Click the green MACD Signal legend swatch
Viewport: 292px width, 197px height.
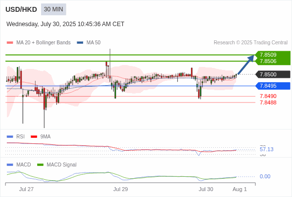coord(40,165)
